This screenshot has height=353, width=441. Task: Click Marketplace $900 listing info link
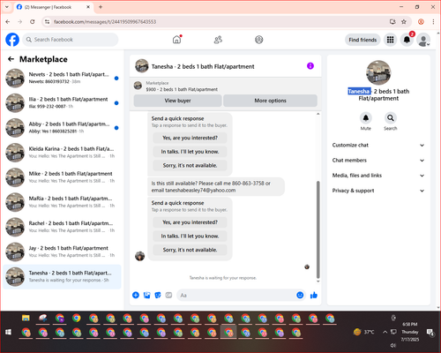pyautogui.click(x=182, y=86)
